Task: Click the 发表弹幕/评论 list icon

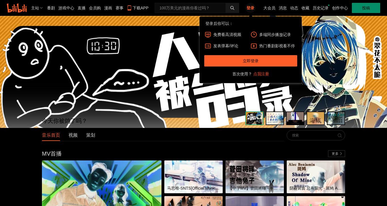Action: click(x=208, y=46)
